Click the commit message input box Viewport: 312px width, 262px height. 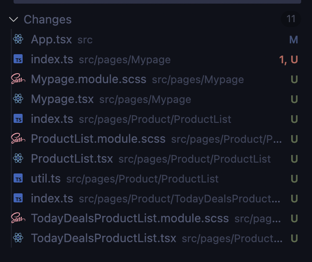pos(157,1)
